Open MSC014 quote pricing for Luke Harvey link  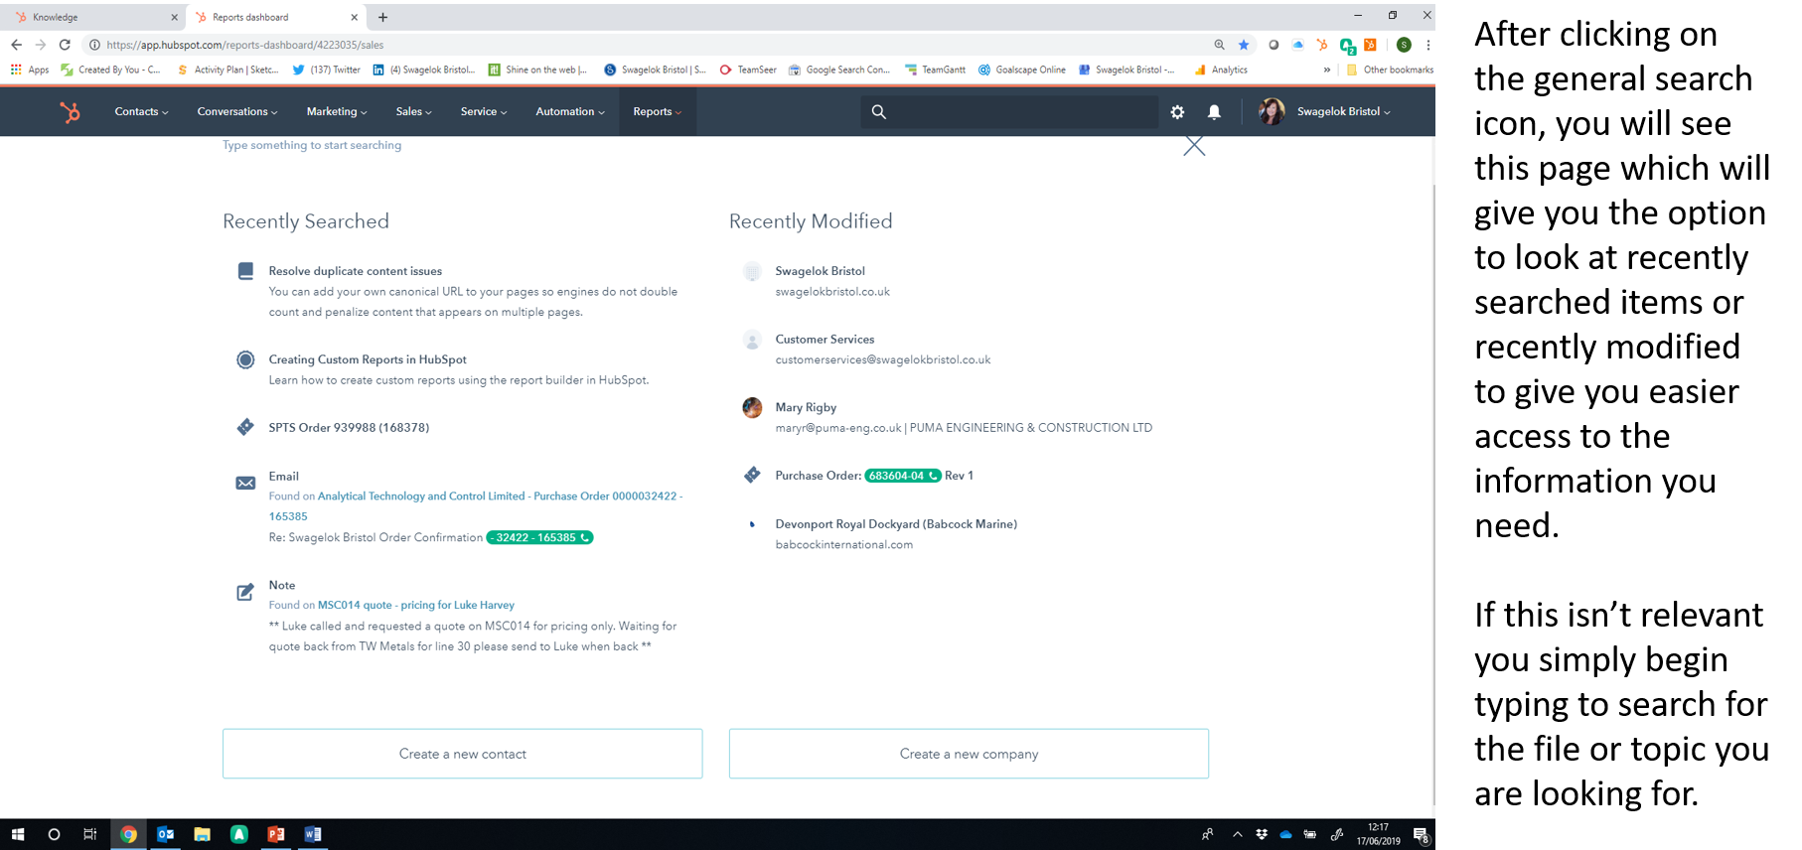[416, 605]
